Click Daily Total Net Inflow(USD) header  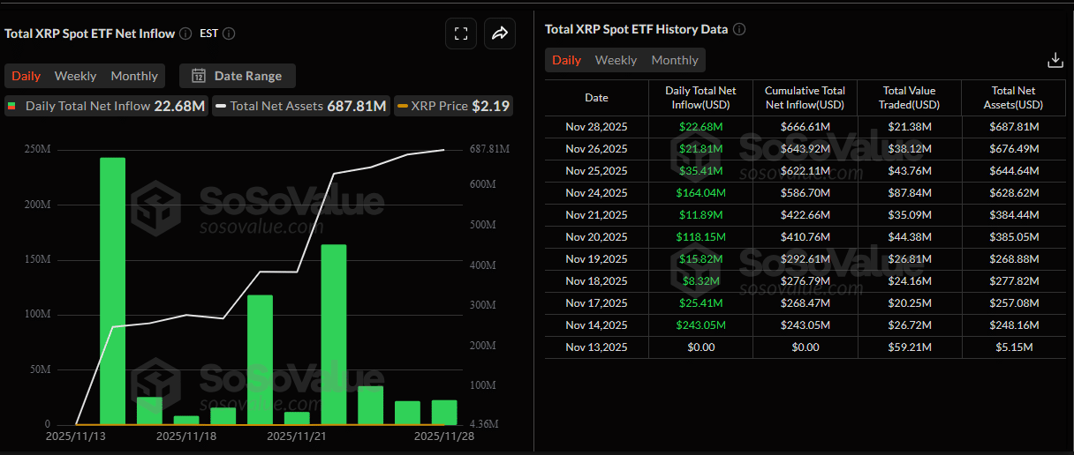pos(701,98)
